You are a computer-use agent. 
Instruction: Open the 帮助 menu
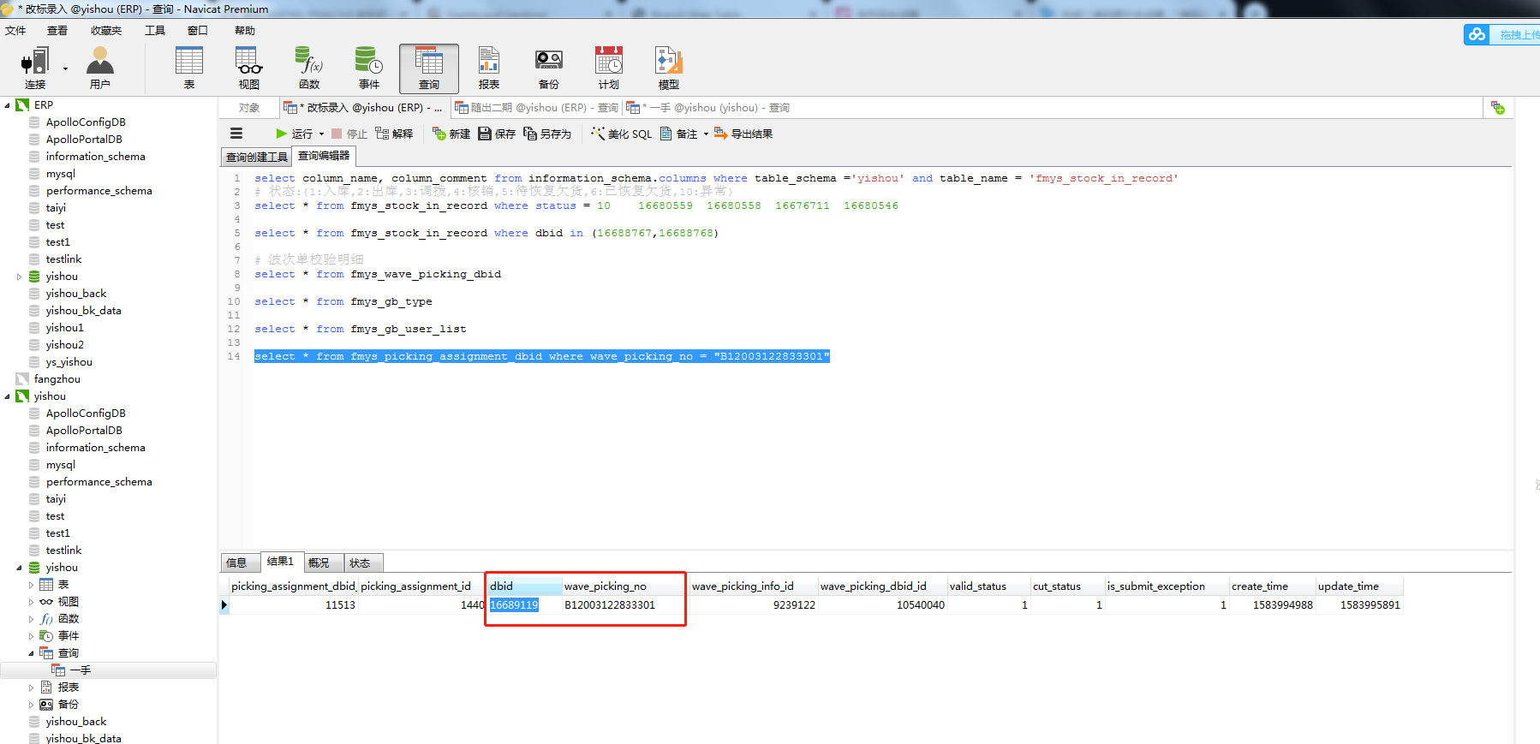245,31
